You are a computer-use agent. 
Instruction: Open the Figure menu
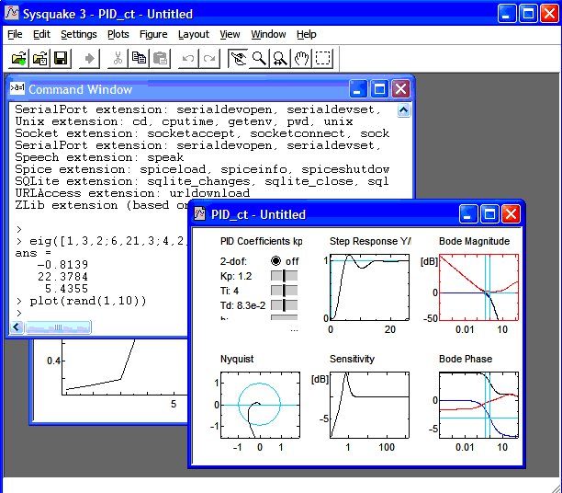(x=153, y=34)
